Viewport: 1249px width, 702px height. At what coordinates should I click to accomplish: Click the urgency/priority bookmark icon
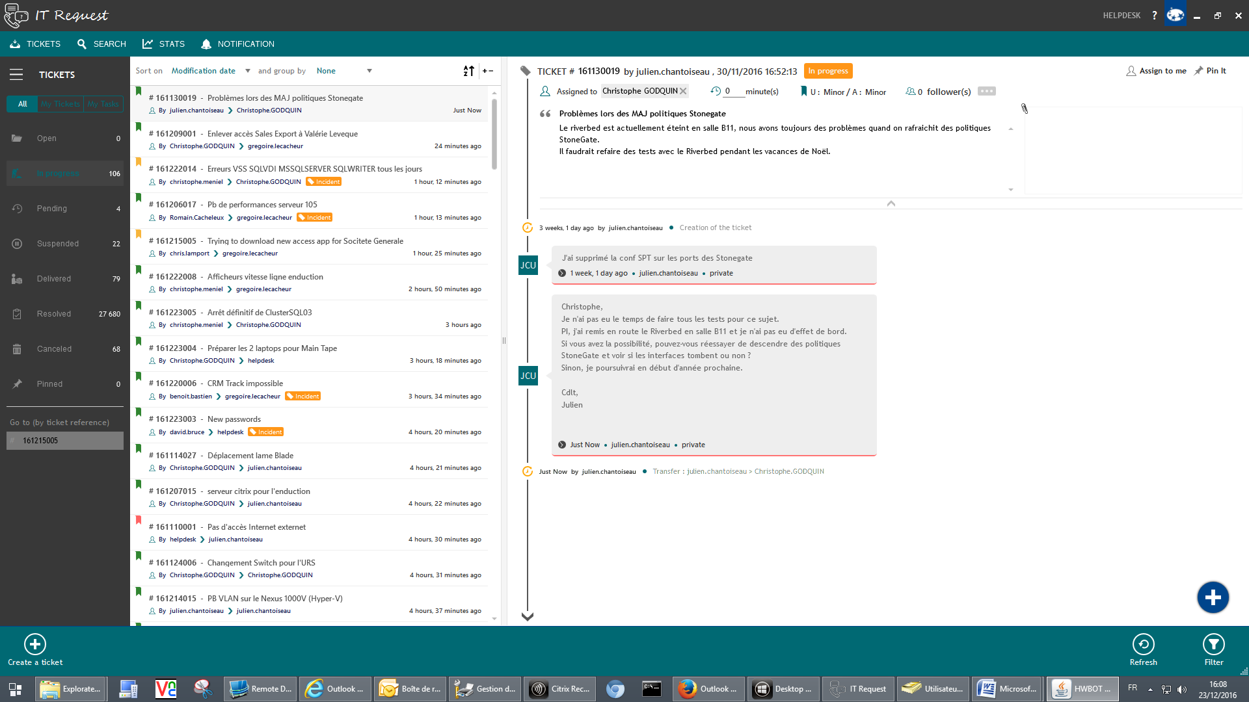click(803, 91)
